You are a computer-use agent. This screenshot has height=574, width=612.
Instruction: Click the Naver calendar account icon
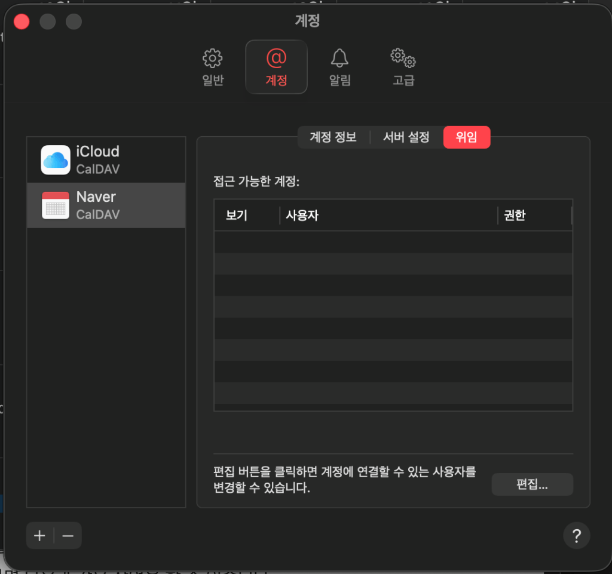(x=56, y=205)
